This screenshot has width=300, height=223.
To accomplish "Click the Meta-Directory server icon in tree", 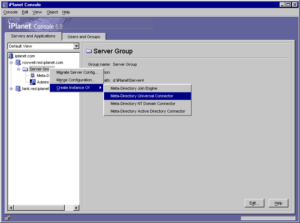I will tap(32, 76).
